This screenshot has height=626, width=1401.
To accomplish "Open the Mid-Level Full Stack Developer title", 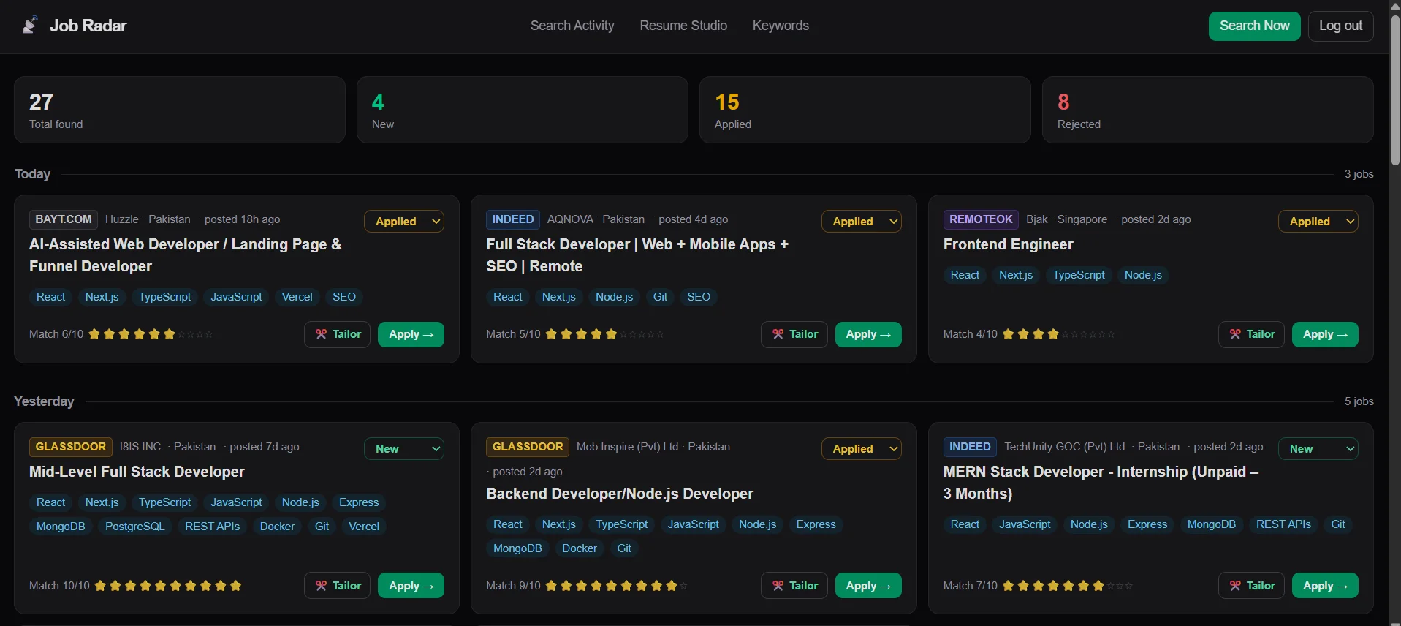I will coord(137,472).
